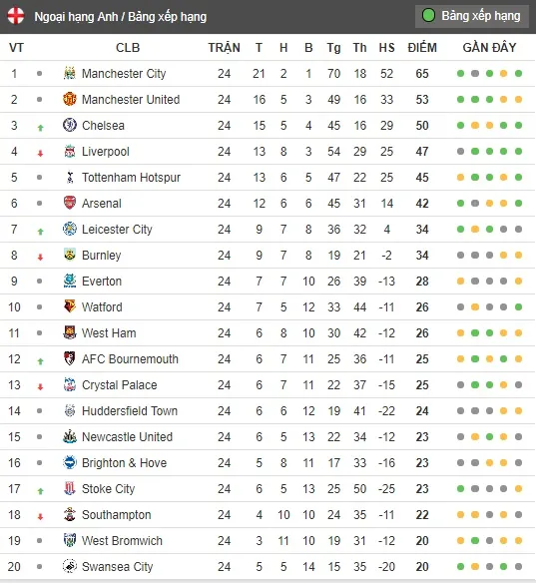This screenshot has height=584, width=536.
Task: Click the Manchester United club crest
Action: pyautogui.click(x=70, y=99)
